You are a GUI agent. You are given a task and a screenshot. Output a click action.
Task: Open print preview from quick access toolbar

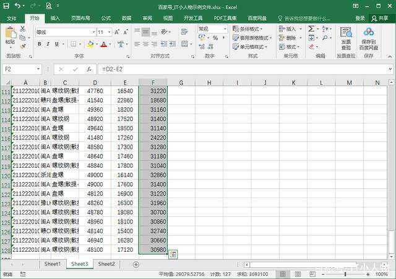[49, 6]
